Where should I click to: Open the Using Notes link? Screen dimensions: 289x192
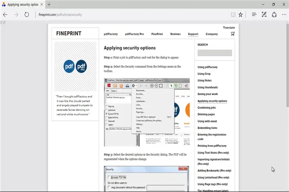coord(205,81)
